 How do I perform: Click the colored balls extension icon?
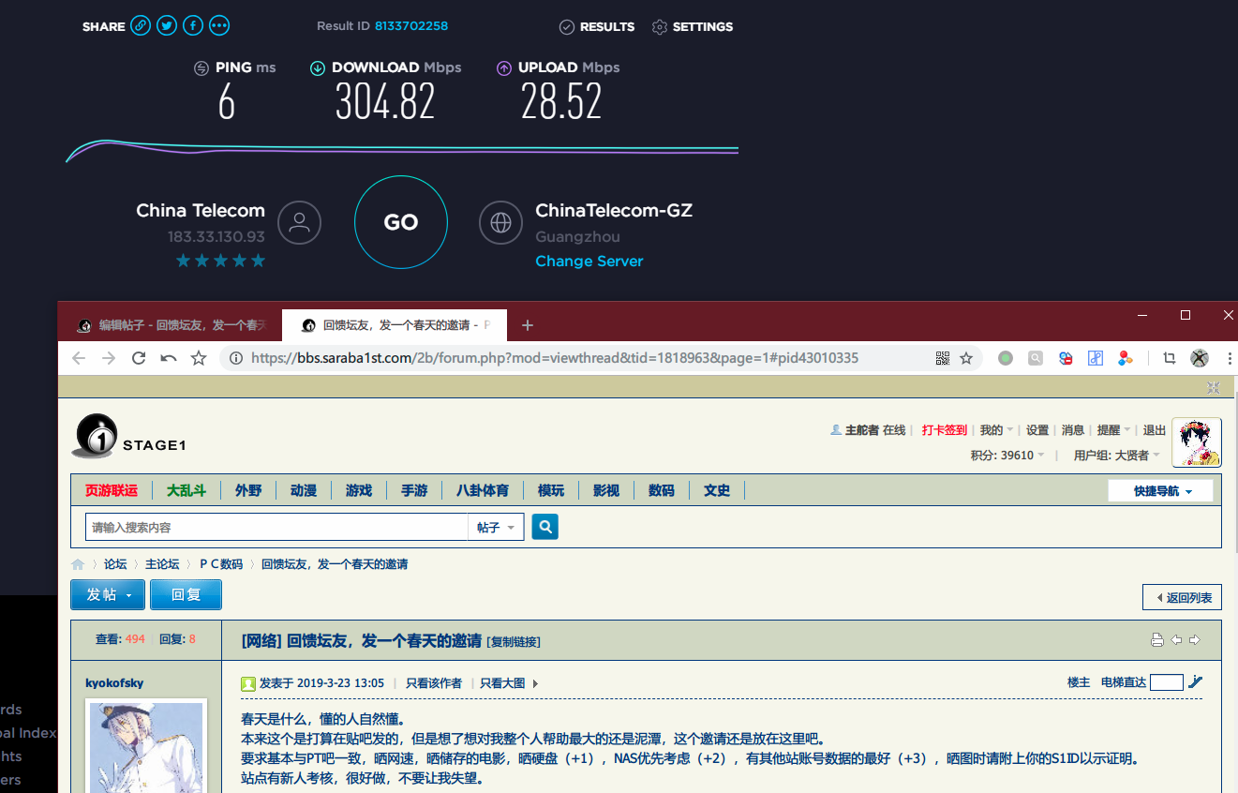(x=1126, y=358)
